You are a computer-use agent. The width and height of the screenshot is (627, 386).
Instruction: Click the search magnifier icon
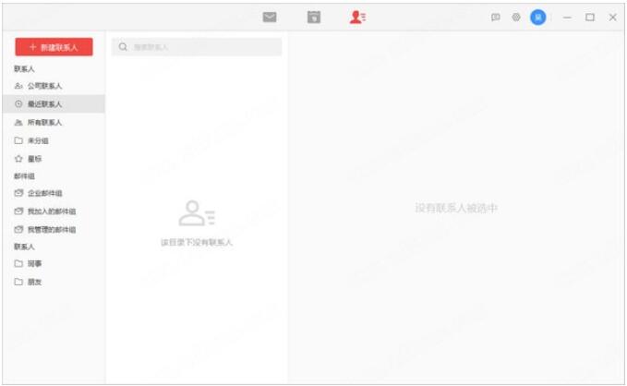coord(123,46)
